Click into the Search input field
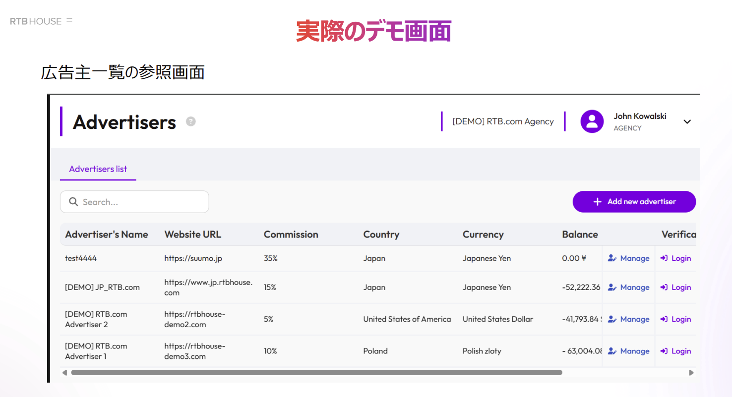Screen dimensions: 732x397 pos(141,202)
